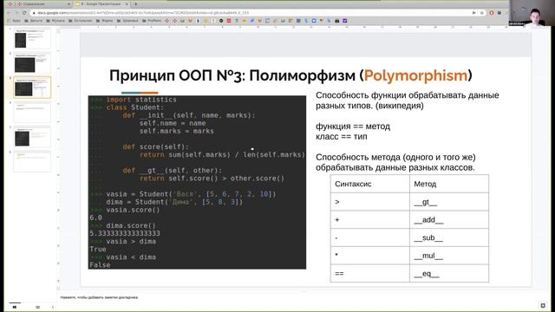Click the purple bookmark icon at the bar's end

coord(345,21)
